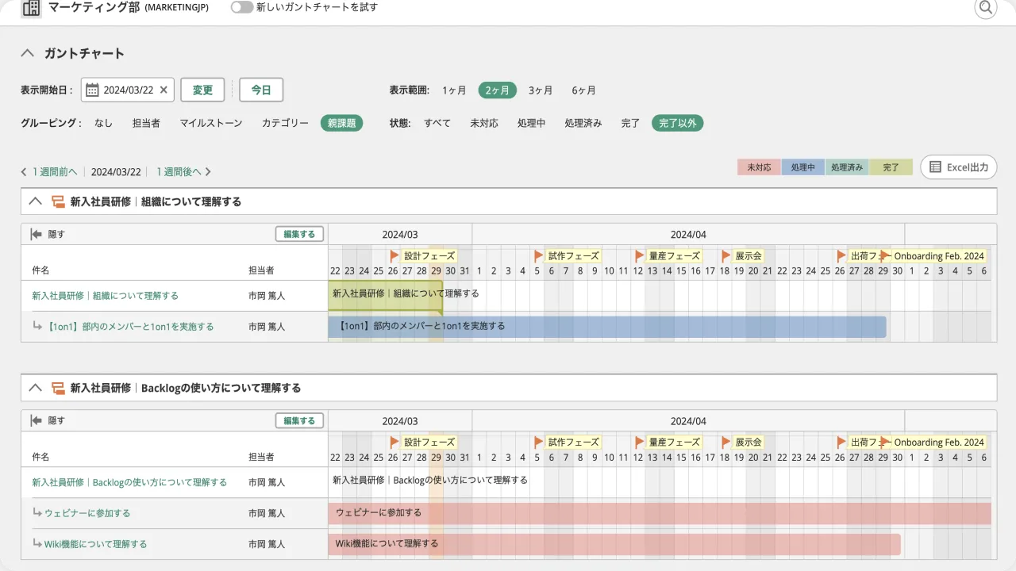Filter by 処理中 status
Viewport: 1016px width, 571px height.
pos(531,123)
